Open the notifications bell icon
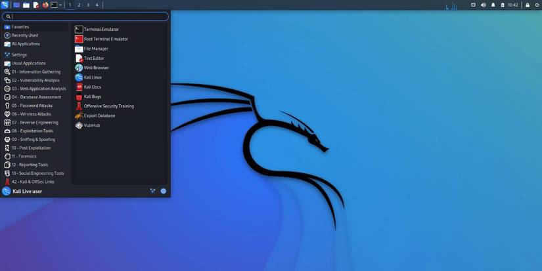The image size is (542, 271). coord(493,5)
